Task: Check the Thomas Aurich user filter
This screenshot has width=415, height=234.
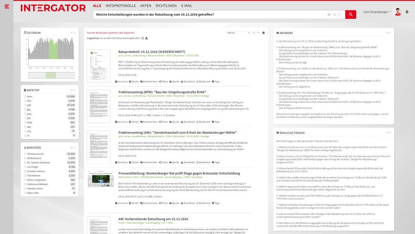Action: tap(25, 154)
